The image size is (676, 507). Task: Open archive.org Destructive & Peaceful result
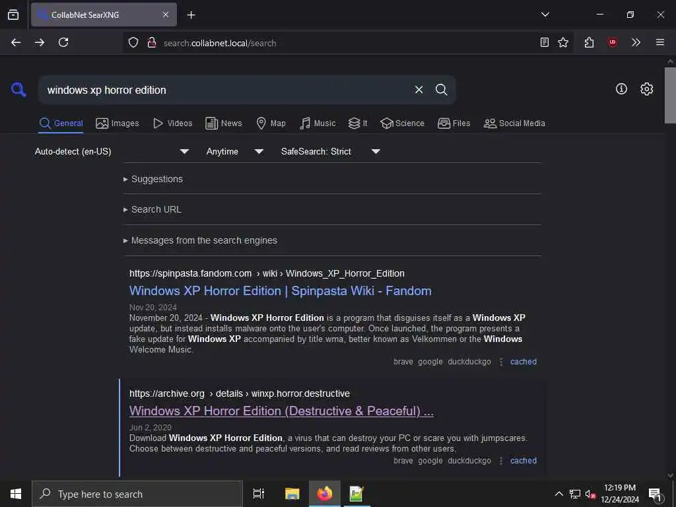tap(281, 411)
